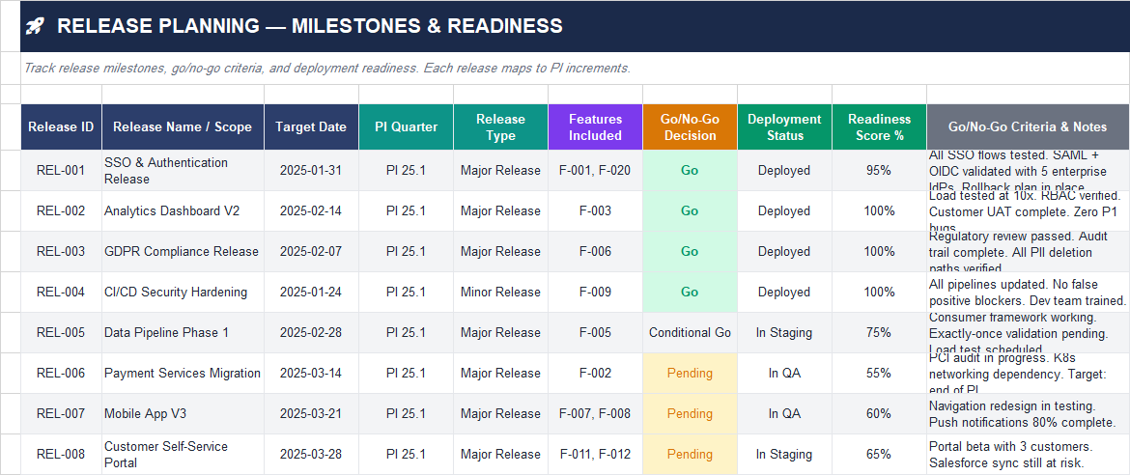Select the Release ID column header

[x=61, y=126]
